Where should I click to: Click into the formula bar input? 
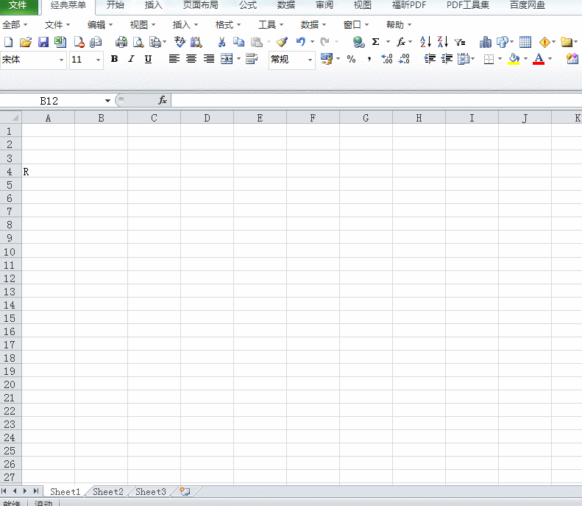(377, 100)
